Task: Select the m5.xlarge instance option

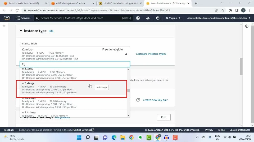Action: 73,88
